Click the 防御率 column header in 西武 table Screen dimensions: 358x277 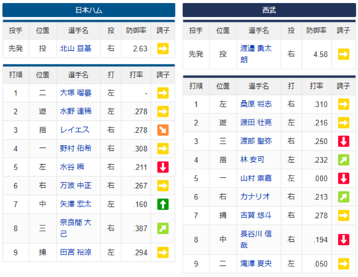(x=316, y=31)
